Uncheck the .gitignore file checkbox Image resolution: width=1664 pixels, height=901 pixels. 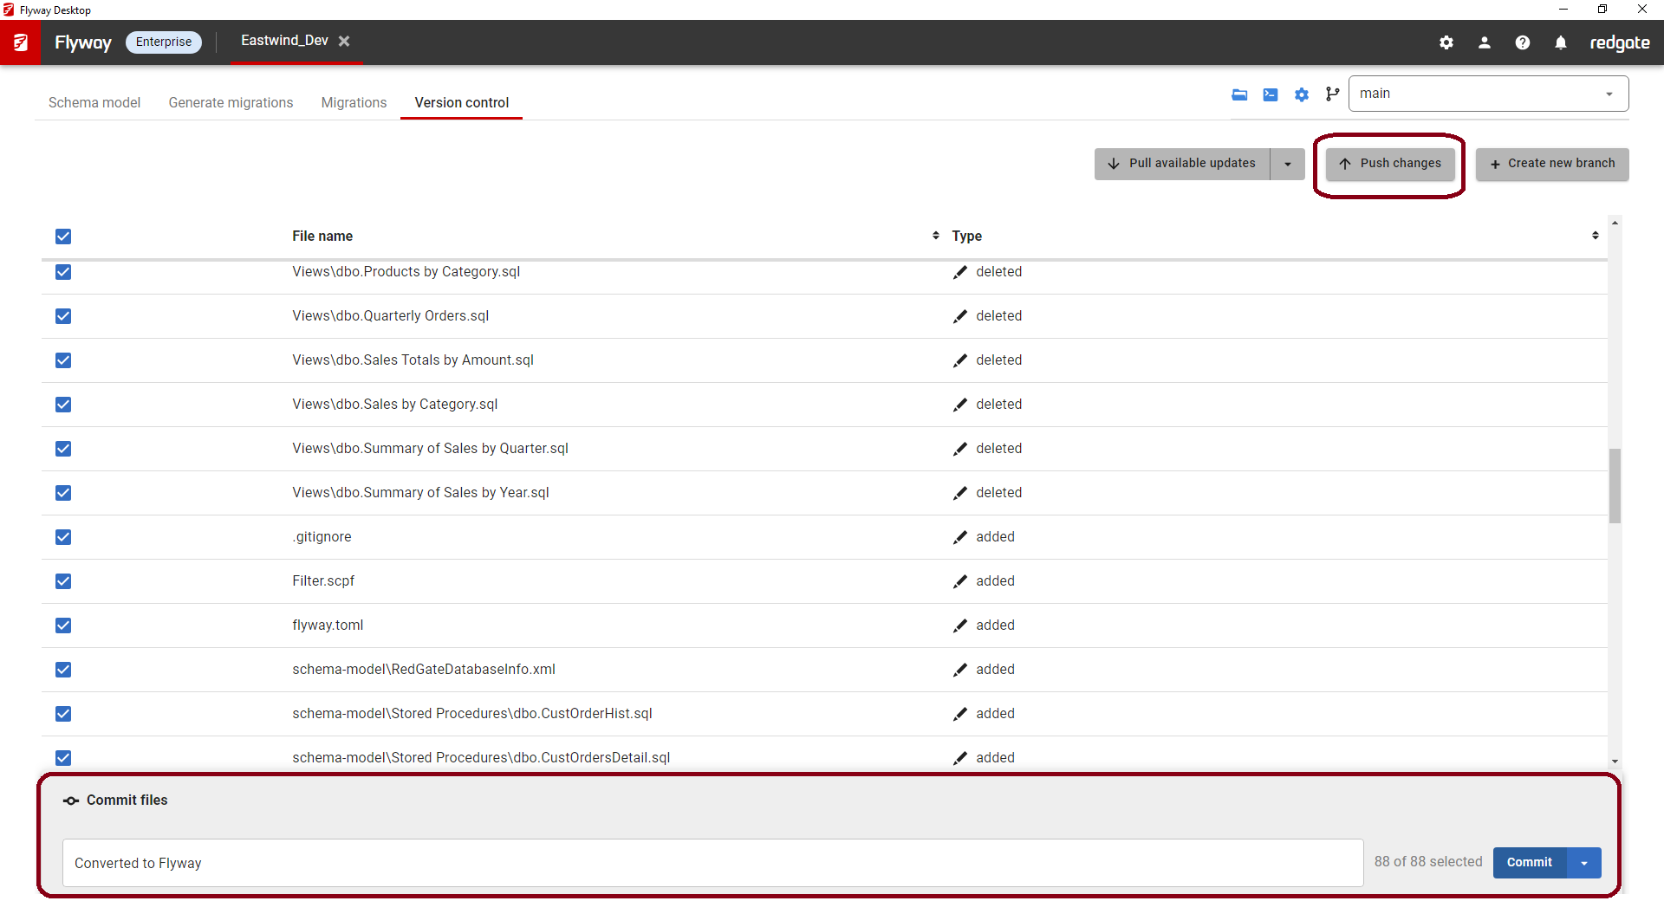coord(63,537)
